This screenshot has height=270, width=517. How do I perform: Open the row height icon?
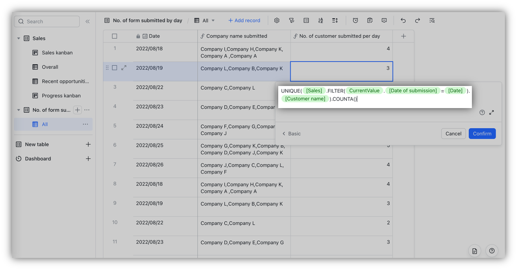tap(335, 20)
